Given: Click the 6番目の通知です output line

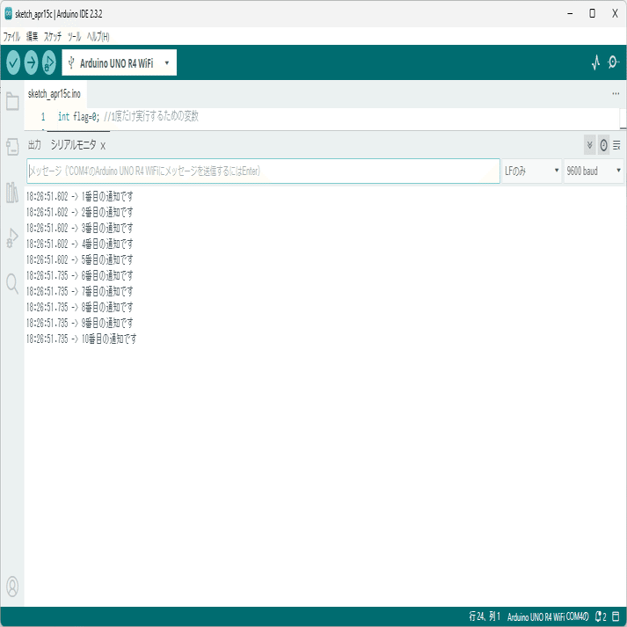Looking at the screenshot, I should click(79, 275).
